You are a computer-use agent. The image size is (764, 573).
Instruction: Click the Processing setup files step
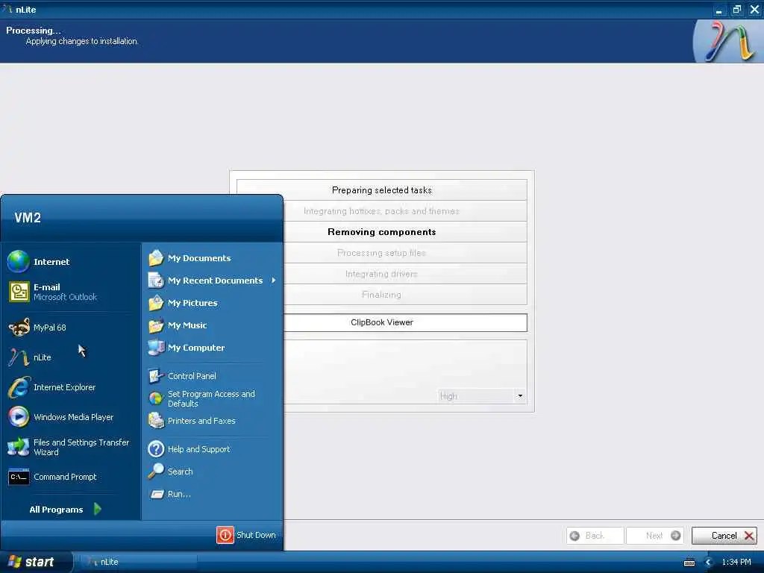click(382, 253)
